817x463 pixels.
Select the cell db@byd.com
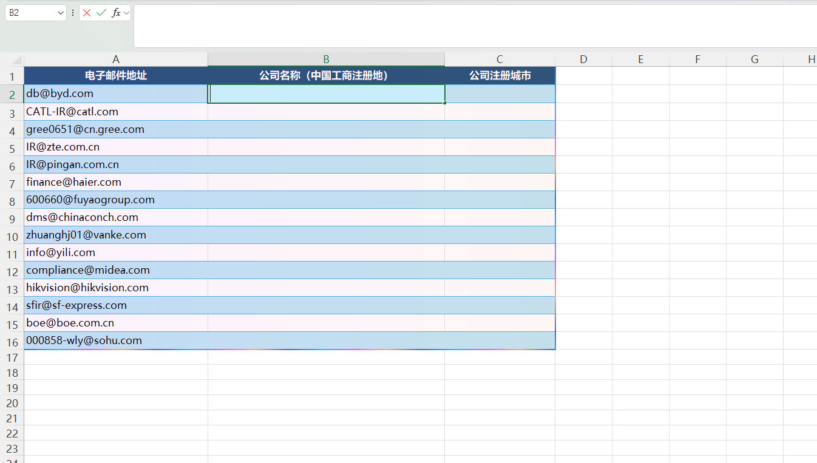pos(116,94)
